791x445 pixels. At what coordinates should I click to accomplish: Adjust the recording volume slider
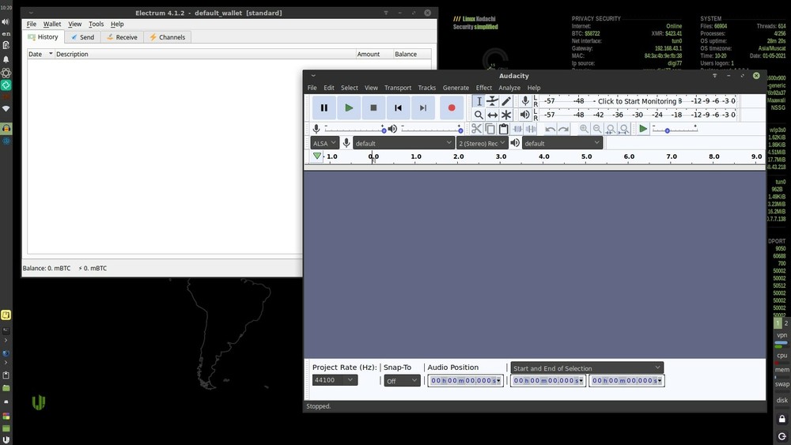tap(354, 130)
